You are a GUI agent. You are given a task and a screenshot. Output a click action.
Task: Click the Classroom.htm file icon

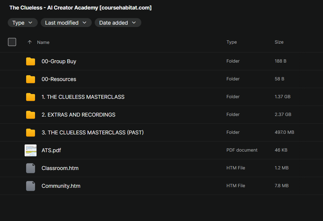pyautogui.click(x=31, y=168)
